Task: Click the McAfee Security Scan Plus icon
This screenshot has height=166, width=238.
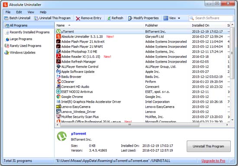Action: (58, 116)
